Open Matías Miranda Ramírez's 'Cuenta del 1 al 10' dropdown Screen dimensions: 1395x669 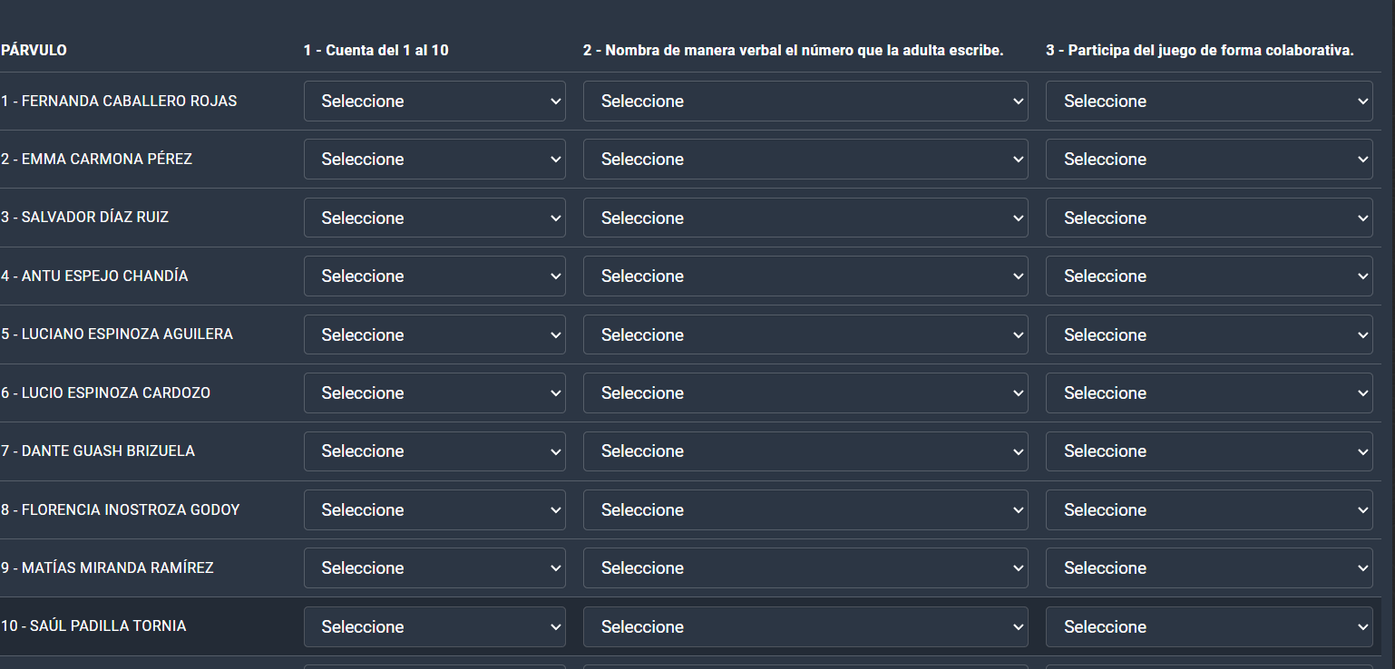434,567
